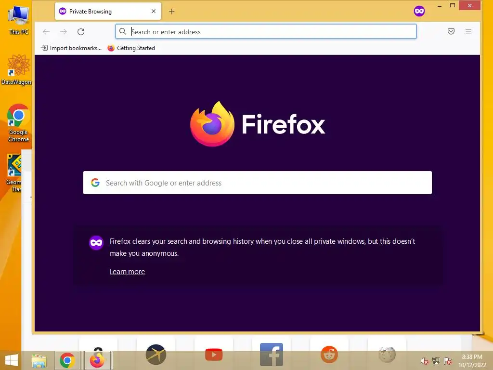Viewport: 493px width, 370px height.
Task: Focus the top address bar
Action: pyautogui.click(x=266, y=31)
